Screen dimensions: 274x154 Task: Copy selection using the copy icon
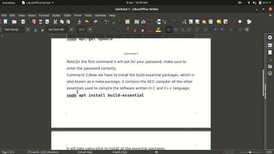62,22
